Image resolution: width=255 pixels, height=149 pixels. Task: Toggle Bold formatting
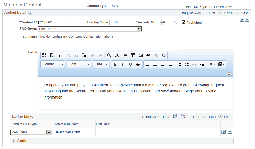pyautogui.click(x=115, y=64)
